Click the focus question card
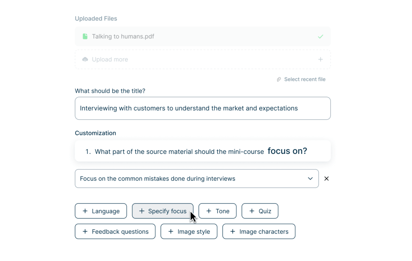412x261 pixels. [x=202, y=151]
